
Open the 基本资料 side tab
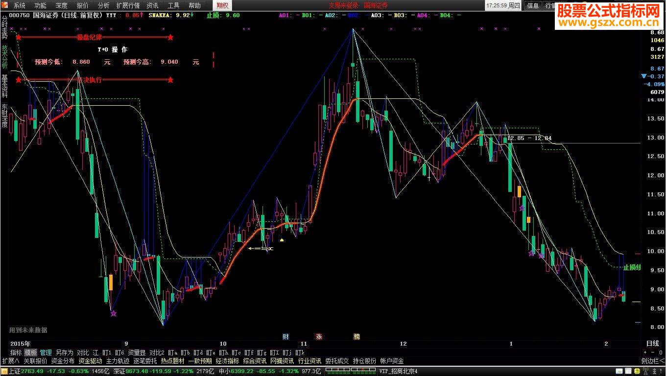4,87
